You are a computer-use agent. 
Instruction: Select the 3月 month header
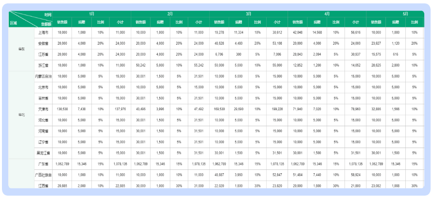coord(248,14)
